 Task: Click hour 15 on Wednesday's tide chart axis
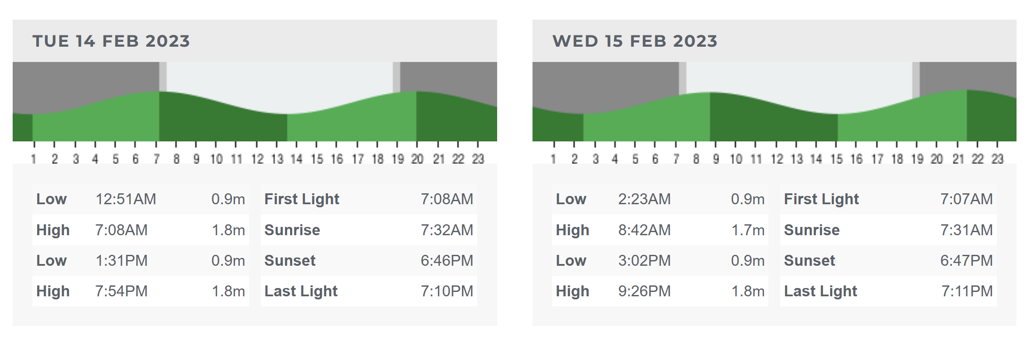837,159
